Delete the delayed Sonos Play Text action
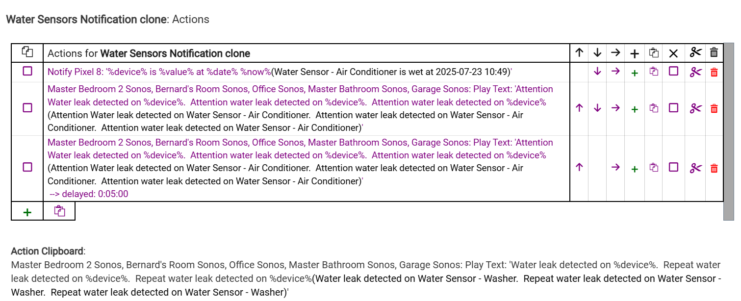The height and width of the screenshot is (301, 741). tap(714, 168)
